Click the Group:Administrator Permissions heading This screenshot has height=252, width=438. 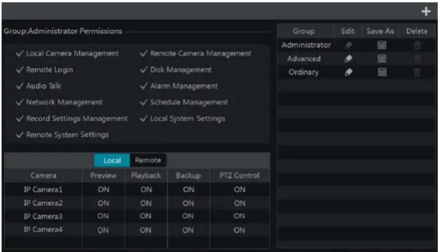63,31
